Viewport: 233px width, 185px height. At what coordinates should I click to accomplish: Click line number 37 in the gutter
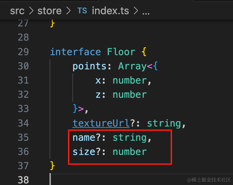[23, 166]
